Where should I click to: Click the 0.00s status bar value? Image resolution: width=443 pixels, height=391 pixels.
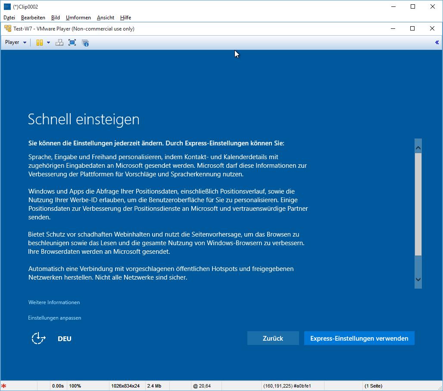pyautogui.click(x=58, y=386)
